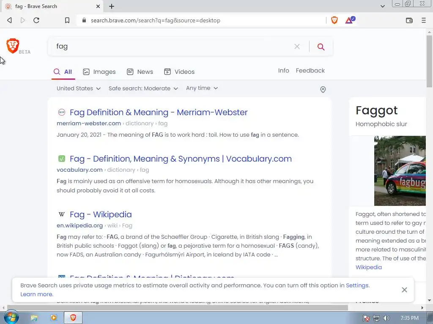Click the rainbow car infobox image
The height and width of the screenshot is (324, 433).
pos(400,170)
